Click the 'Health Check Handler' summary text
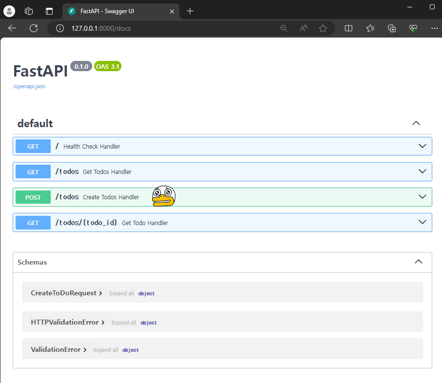The width and height of the screenshot is (442, 383). [x=92, y=147]
